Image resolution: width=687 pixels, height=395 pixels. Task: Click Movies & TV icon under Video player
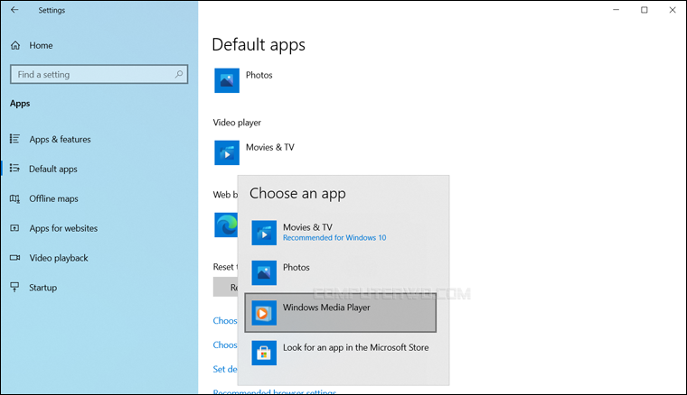[x=227, y=152]
